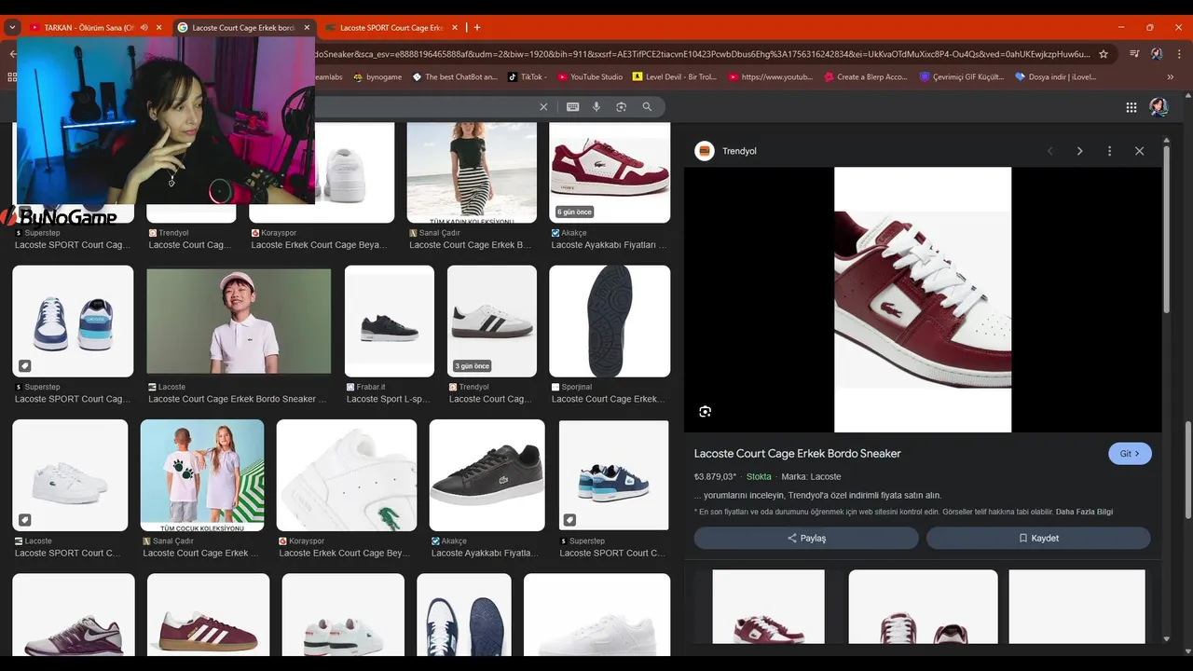
Task: Open the Google apps grid
Action: [x=1131, y=107]
